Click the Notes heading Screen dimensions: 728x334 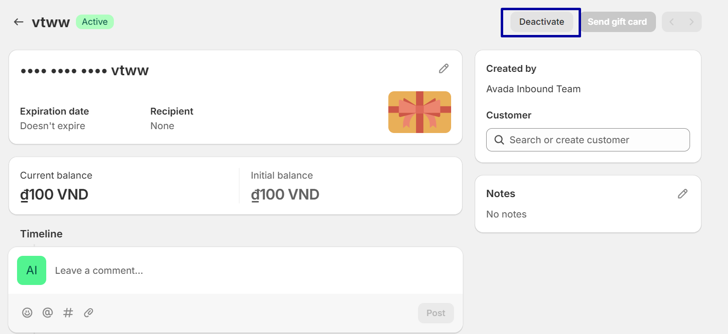(x=501, y=194)
